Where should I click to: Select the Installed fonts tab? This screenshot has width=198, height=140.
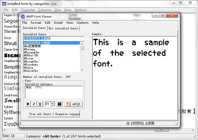pyautogui.click(x=34, y=28)
